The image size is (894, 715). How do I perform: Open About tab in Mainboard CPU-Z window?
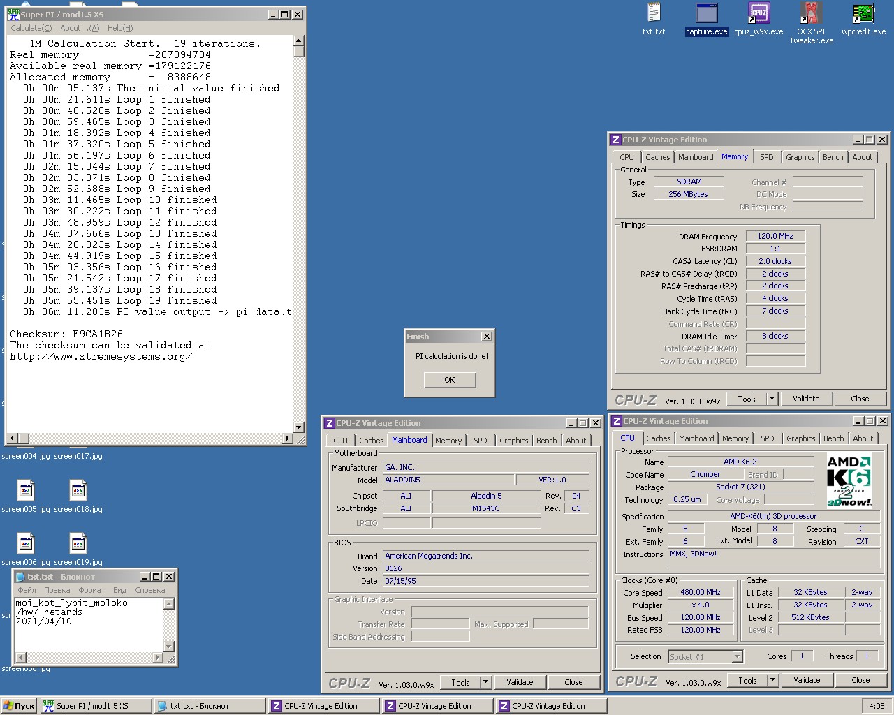(576, 441)
